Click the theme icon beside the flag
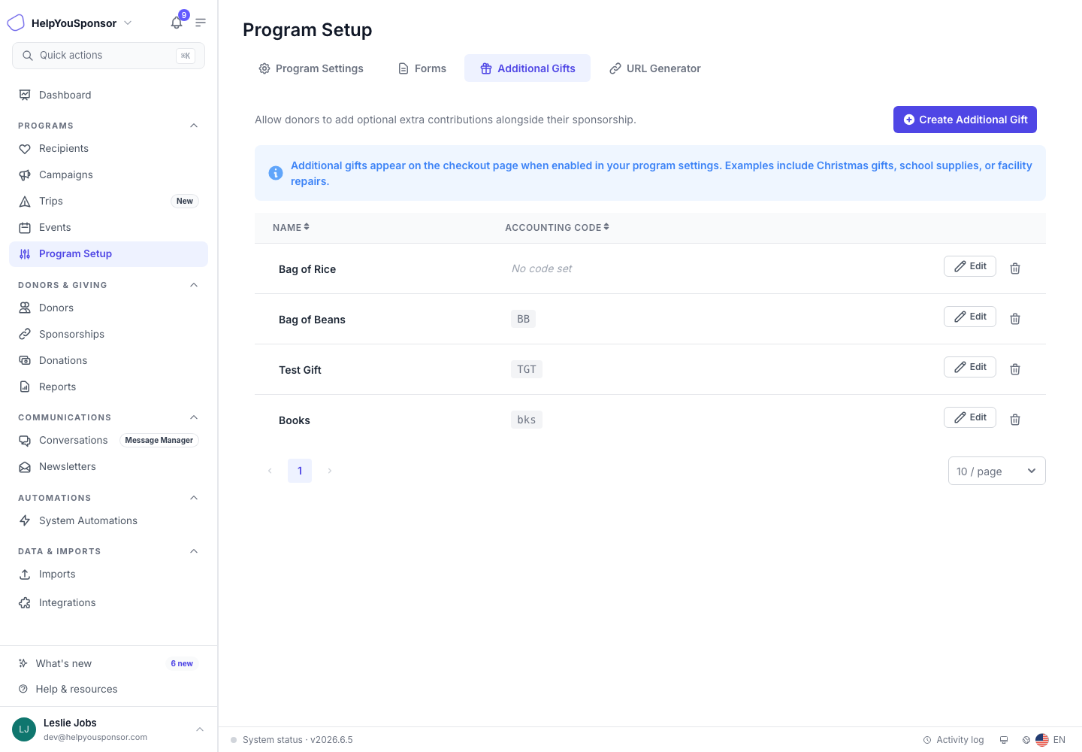This screenshot has height=752, width=1082. 1026,740
